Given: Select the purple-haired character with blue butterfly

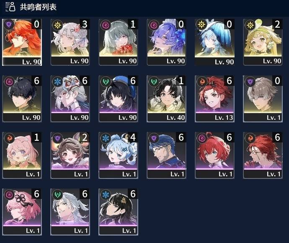Looking at the screenshot, I should click(x=166, y=42).
